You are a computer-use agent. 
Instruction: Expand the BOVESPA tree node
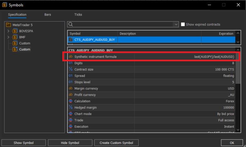8,31
